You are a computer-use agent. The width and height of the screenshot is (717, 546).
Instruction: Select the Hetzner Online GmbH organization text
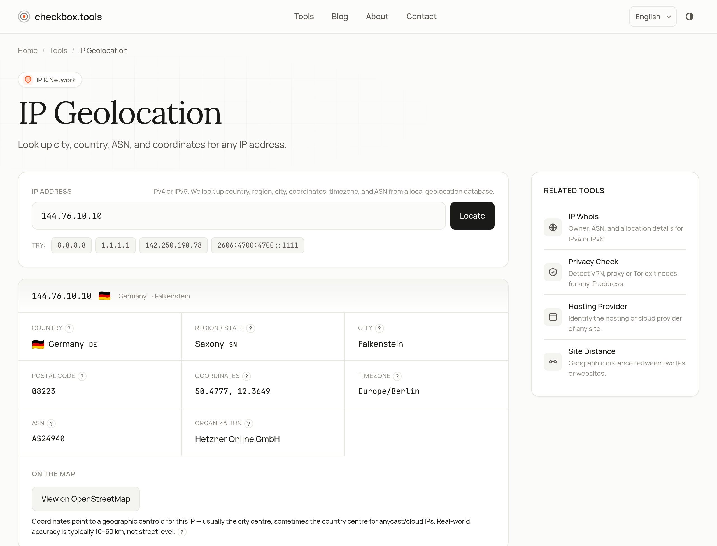(237, 439)
